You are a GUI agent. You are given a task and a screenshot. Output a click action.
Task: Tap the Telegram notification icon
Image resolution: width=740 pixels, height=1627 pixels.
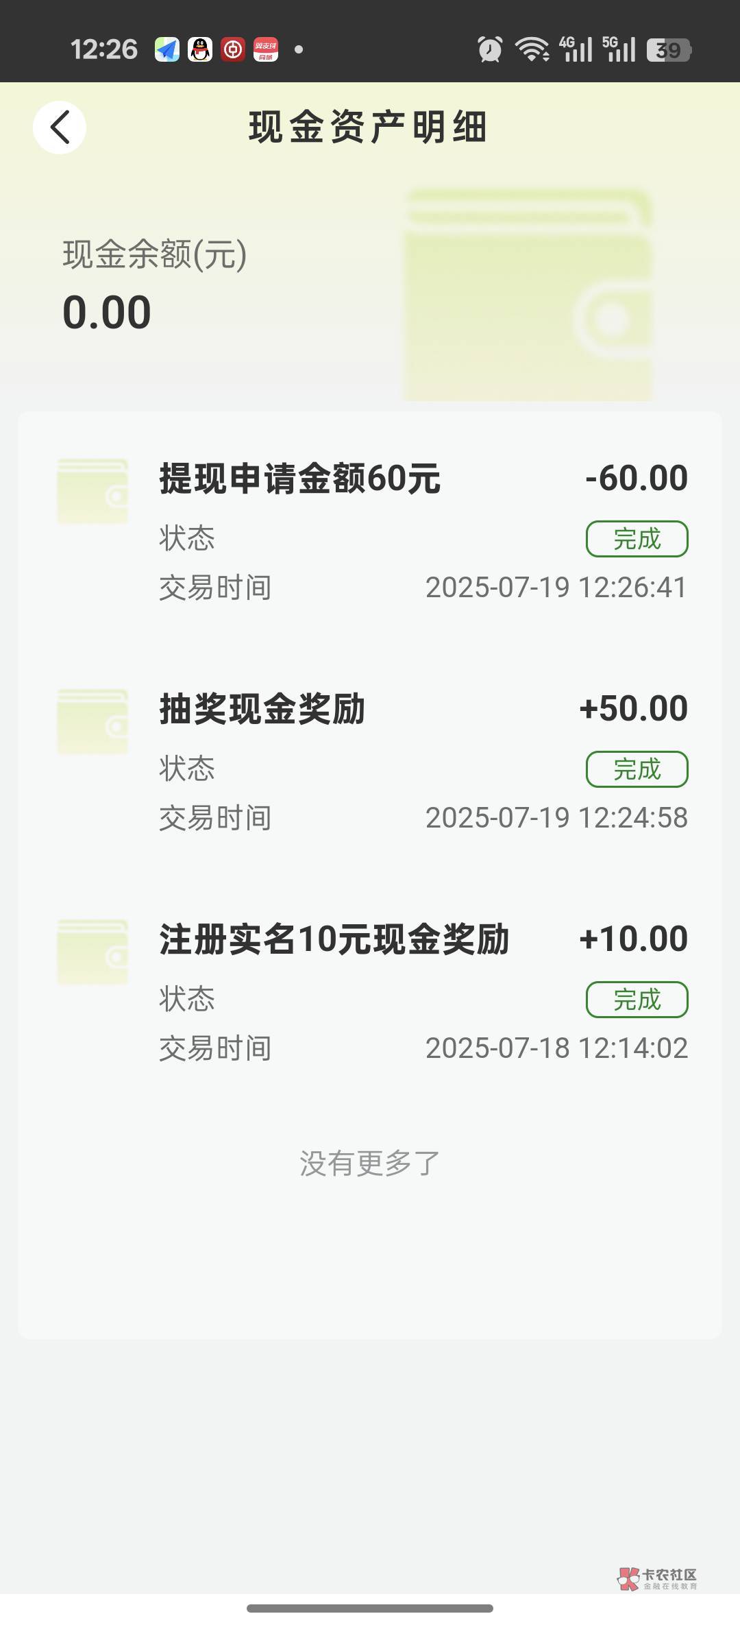tap(167, 49)
